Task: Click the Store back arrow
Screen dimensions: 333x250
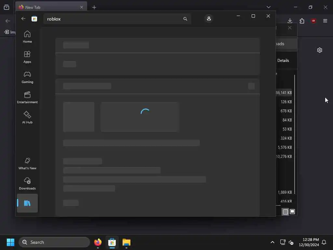Action: (23, 19)
